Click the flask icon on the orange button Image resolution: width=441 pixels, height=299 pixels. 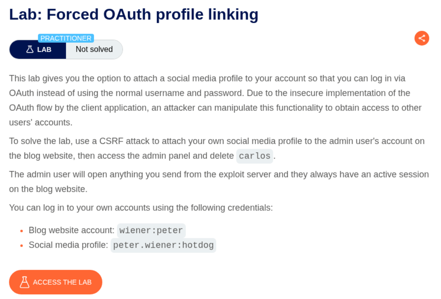tap(25, 282)
